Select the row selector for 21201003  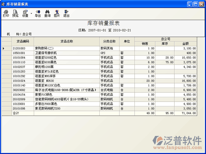tap(7, 48)
